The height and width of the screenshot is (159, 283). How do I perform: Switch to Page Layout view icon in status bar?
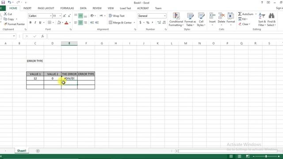239,156
